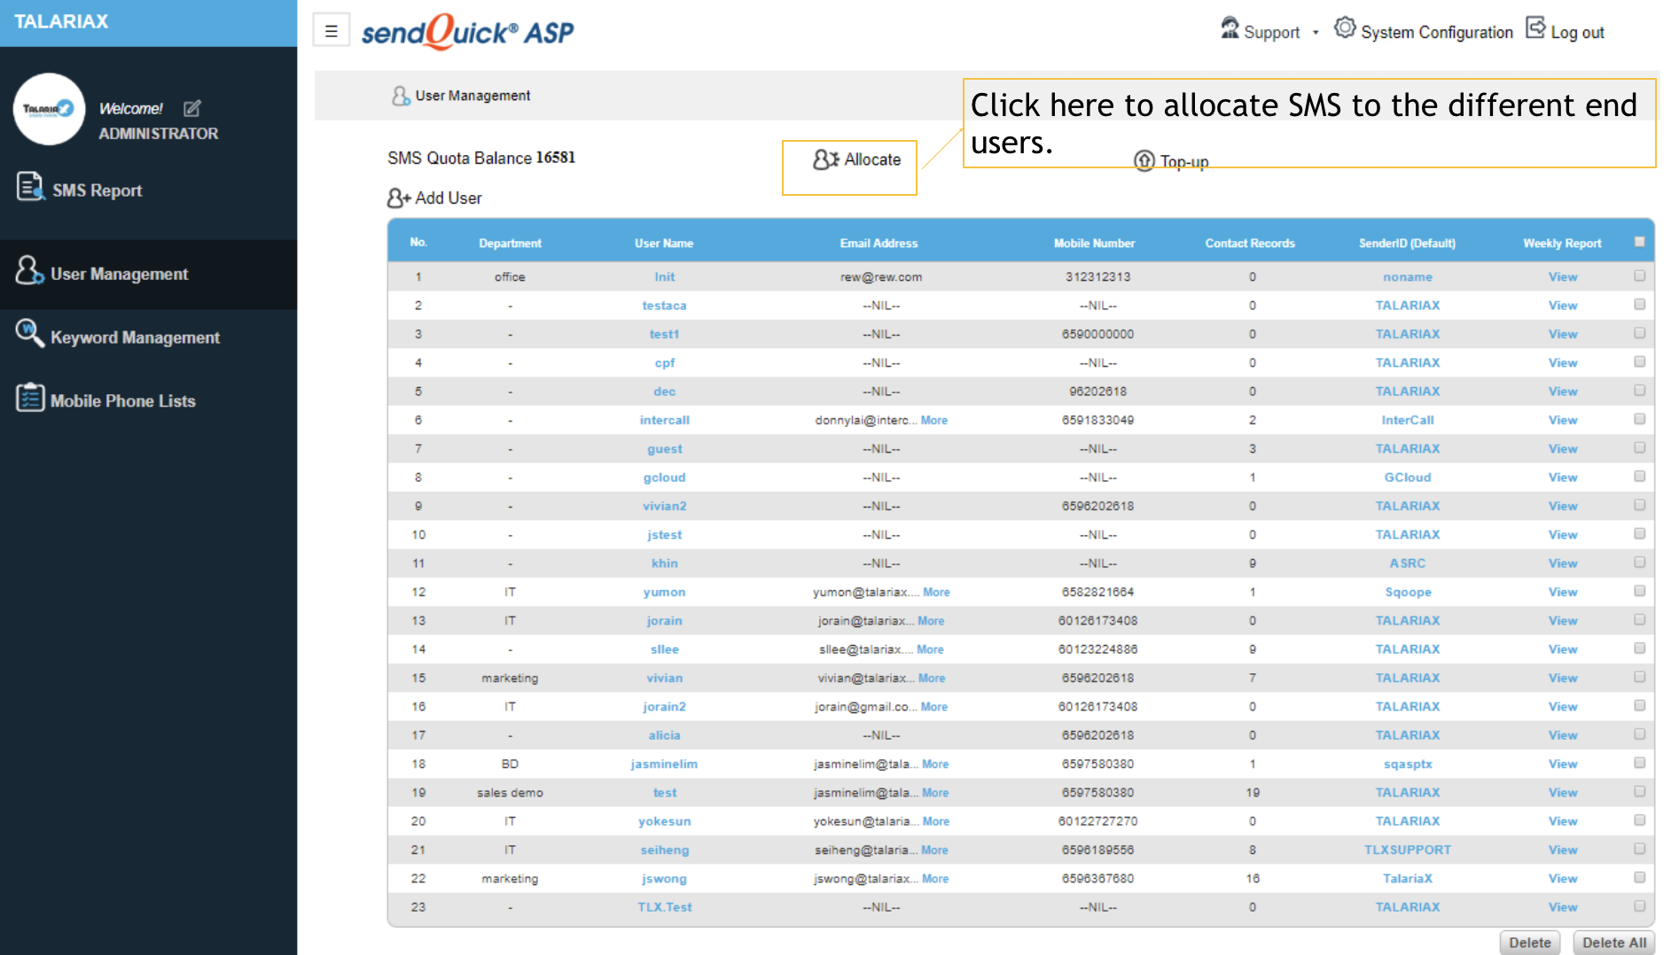Click mobile number 6582821664
Viewport: 1679px width, 955px height.
(x=1097, y=592)
